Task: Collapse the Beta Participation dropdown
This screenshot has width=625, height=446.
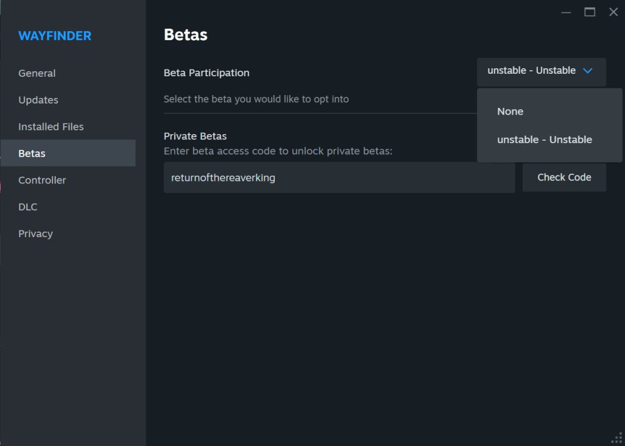Action: pos(542,72)
